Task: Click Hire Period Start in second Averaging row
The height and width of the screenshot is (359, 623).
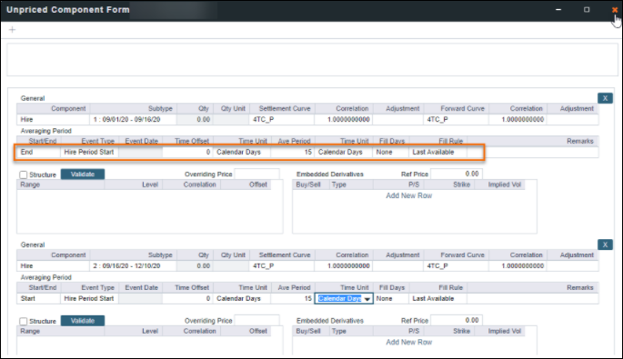Action: [x=89, y=299]
